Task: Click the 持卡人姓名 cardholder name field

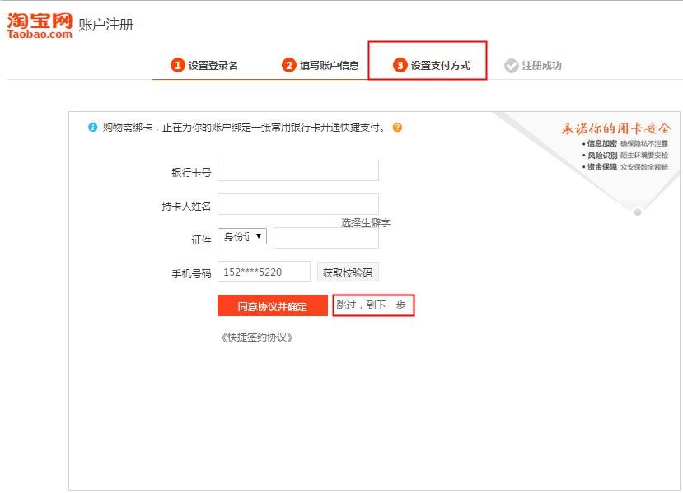Action: click(297, 204)
